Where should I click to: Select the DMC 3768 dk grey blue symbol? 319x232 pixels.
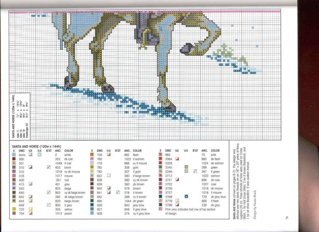160,197
